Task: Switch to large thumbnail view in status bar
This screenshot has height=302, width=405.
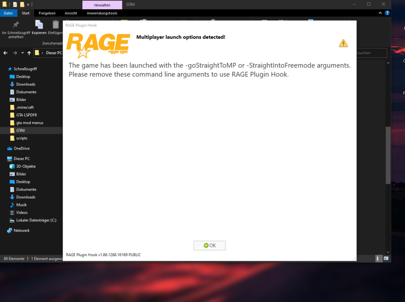Action: (386, 258)
